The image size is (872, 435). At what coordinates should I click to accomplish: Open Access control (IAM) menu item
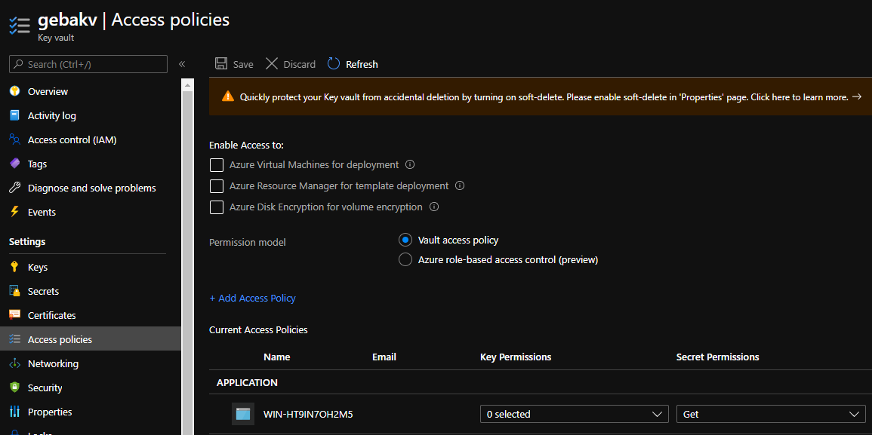tap(72, 139)
